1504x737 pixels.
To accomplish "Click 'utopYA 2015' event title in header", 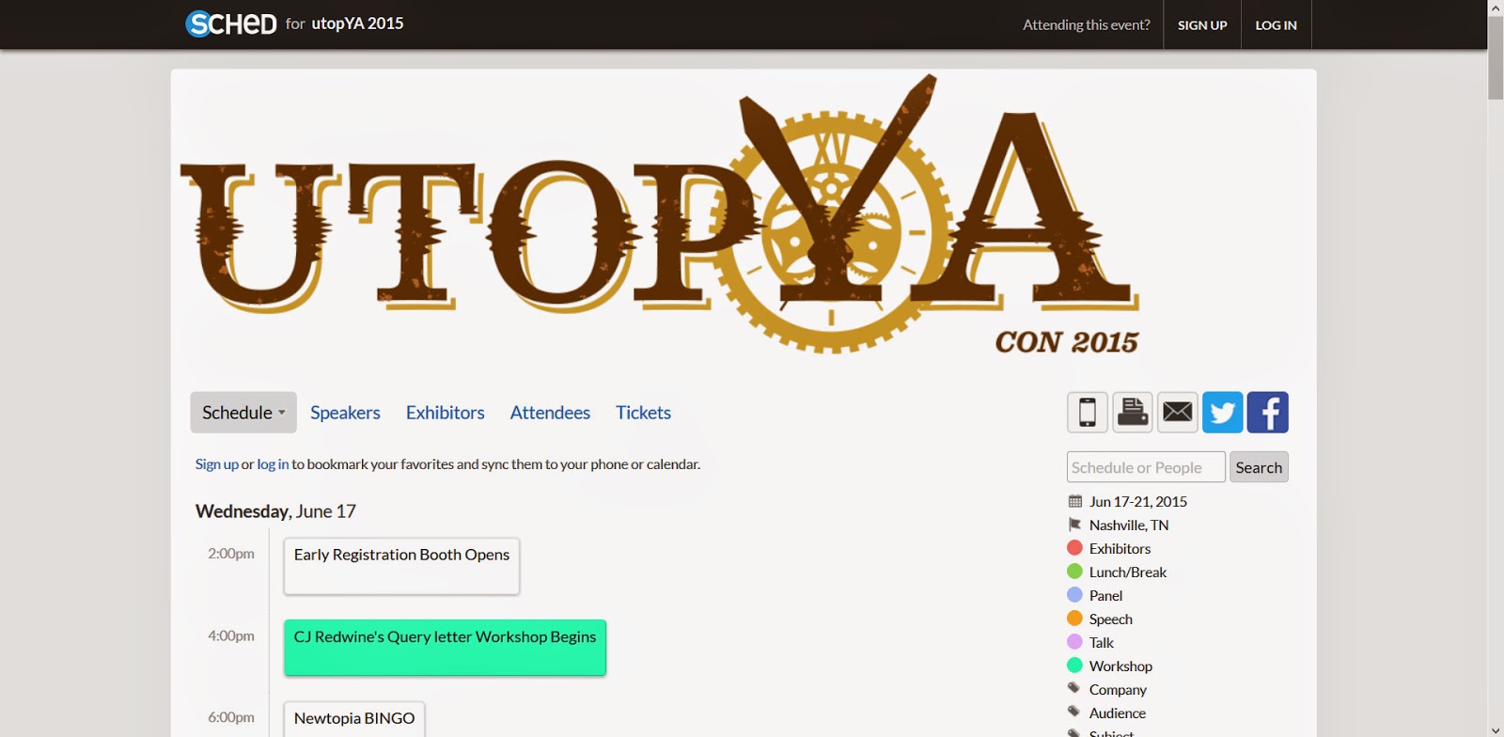I will (x=357, y=24).
